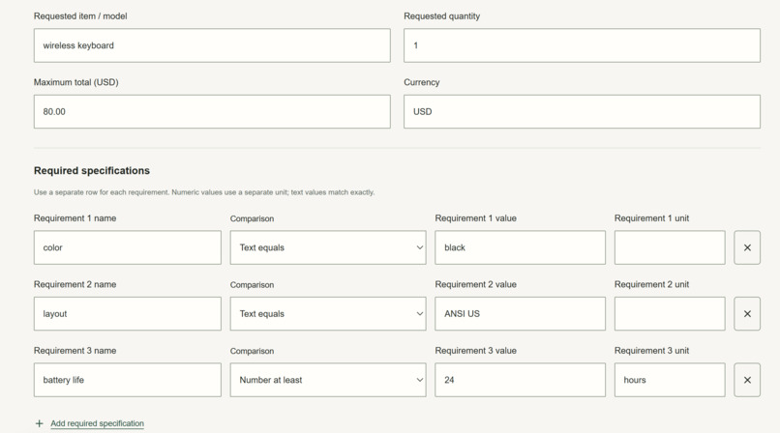
Task: Remove requirement 1 color row
Action: [x=747, y=247]
